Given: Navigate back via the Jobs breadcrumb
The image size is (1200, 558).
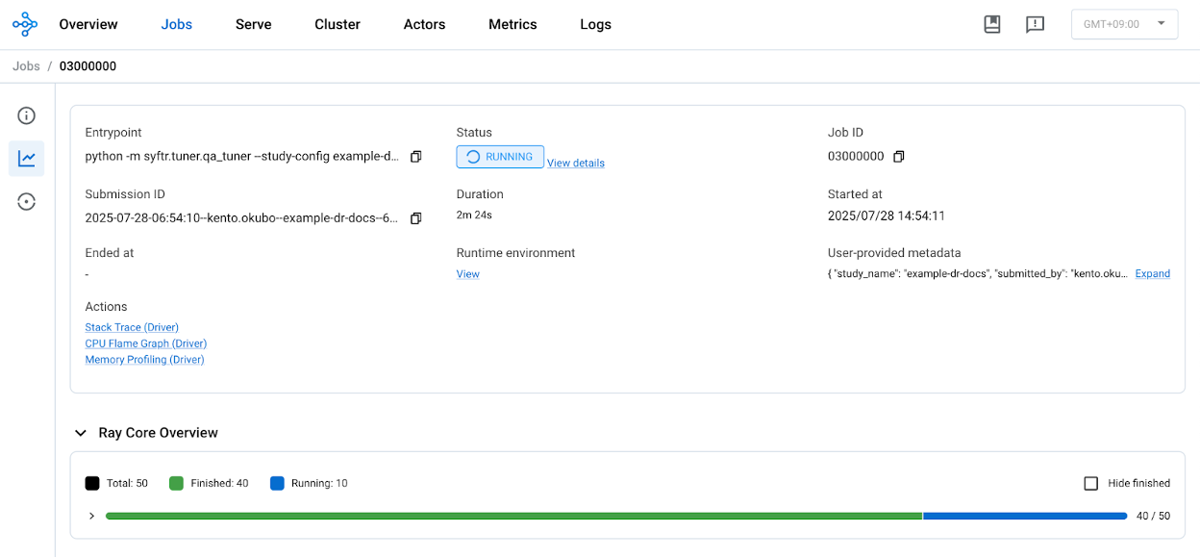Looking at the screenshot, I should (x=26, y=65).
